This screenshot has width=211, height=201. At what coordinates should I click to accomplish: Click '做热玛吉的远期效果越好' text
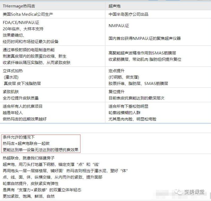(25, 119)
